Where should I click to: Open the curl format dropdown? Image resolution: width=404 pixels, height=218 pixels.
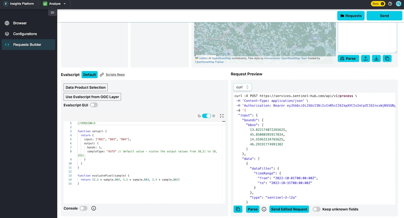click(243, 87)
